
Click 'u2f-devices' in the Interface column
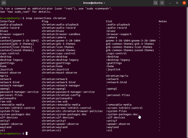9,118
